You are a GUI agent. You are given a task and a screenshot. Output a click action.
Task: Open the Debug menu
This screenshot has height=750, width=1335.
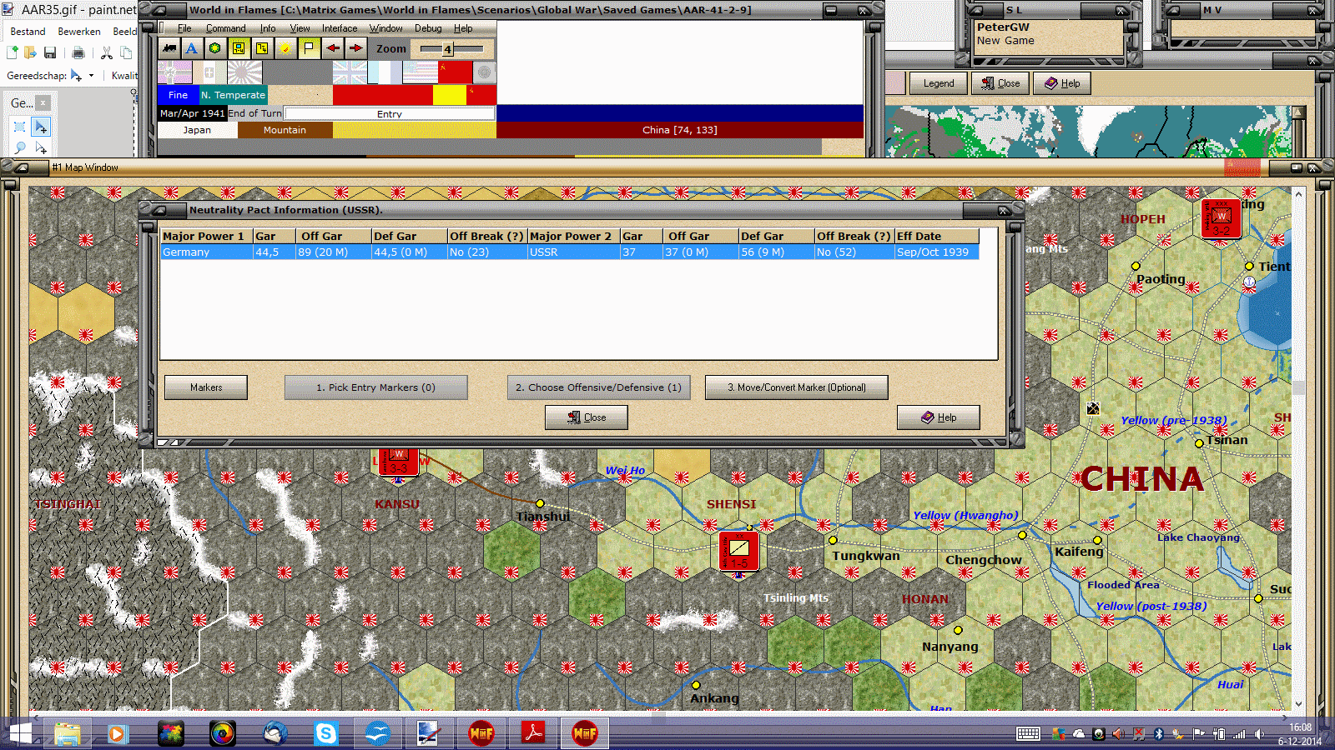(x=428, y=28)
